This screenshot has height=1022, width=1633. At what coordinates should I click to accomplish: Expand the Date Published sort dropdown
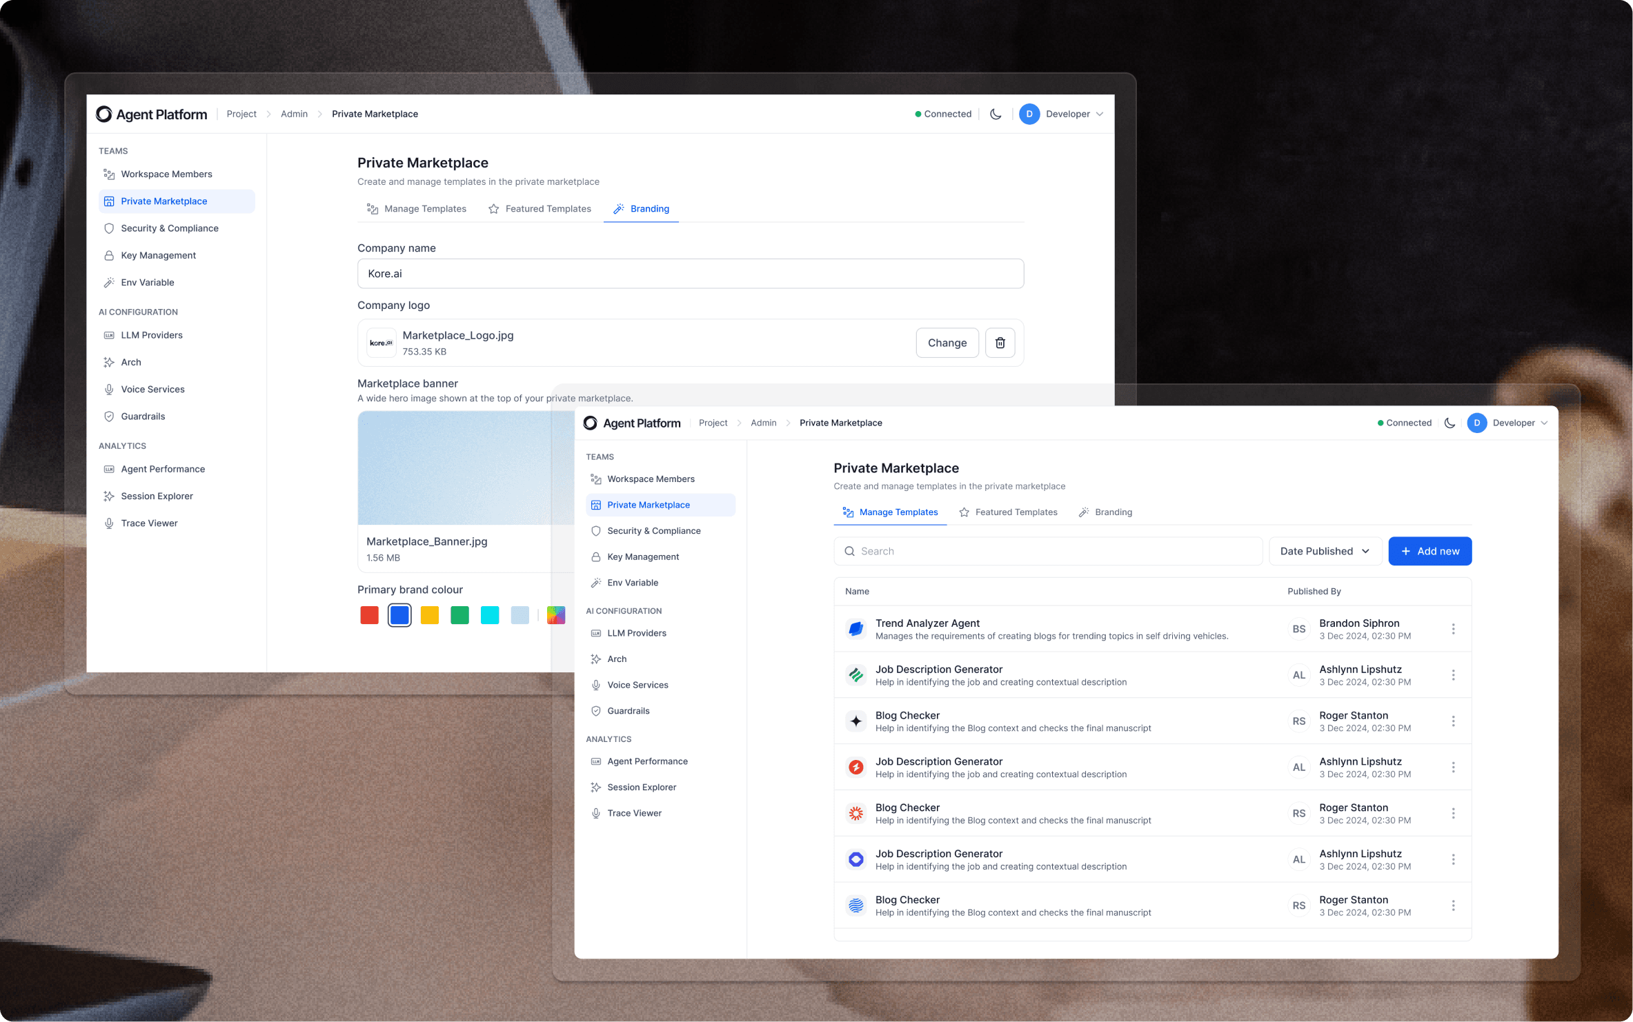coord(1325,551)
